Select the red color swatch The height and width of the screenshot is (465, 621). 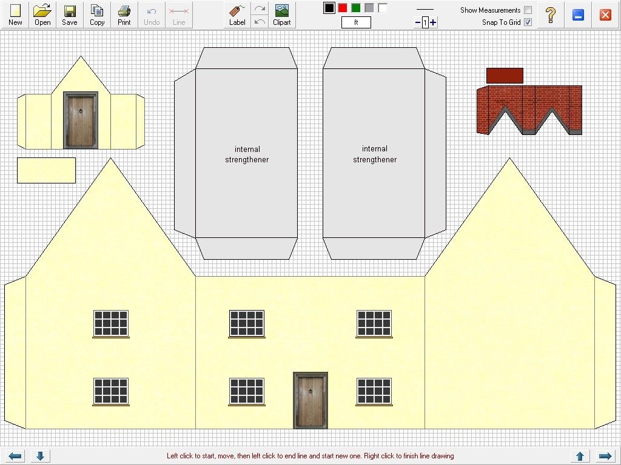(x=343, y=7)
